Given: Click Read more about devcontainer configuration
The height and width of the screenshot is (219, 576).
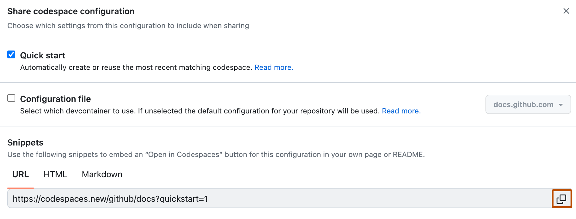Looking at the screenshot, I should click(401, 111).
